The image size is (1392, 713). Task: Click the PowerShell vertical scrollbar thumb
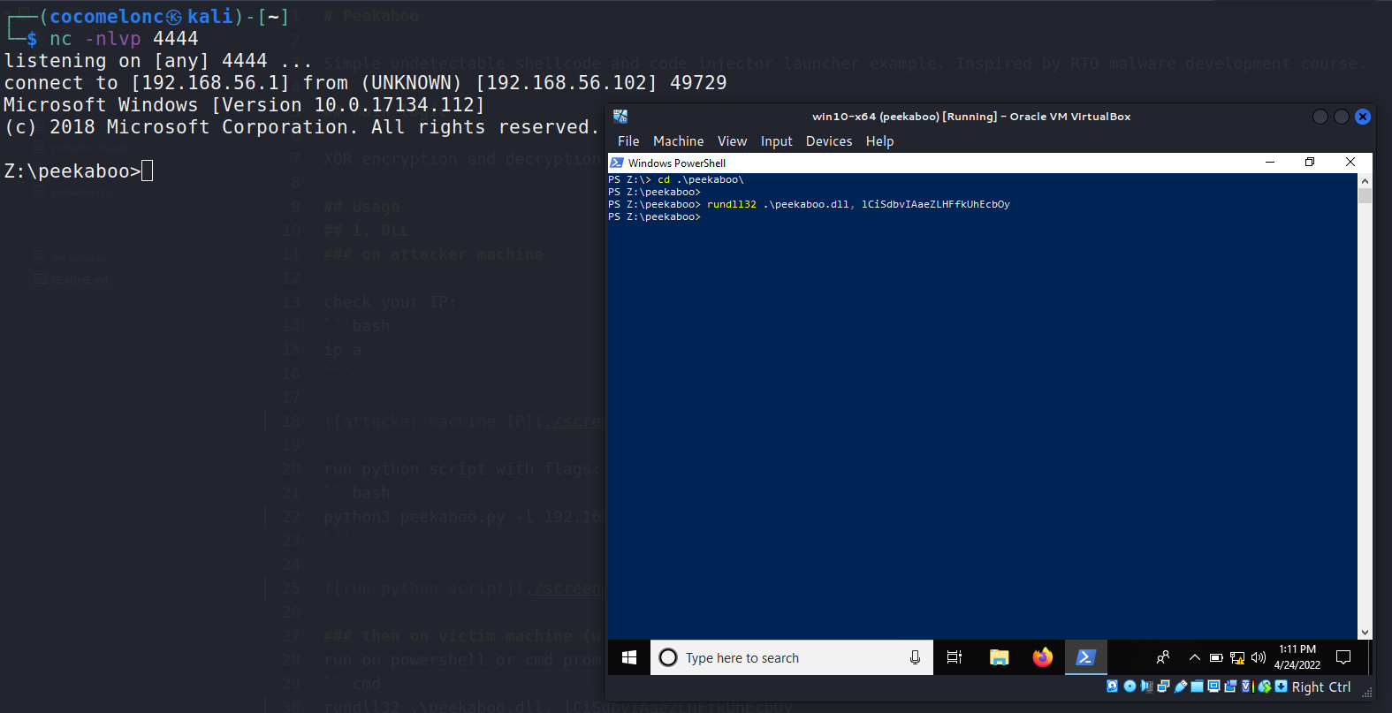pos(1365,195)
